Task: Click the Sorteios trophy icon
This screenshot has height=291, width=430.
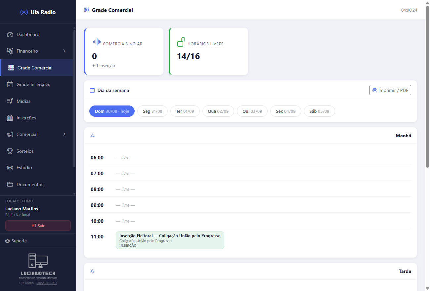Action: click(10, 151)
